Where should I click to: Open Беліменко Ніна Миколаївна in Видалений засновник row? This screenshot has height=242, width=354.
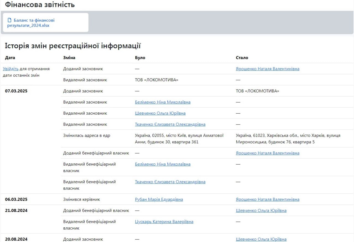tap(163, 102)
